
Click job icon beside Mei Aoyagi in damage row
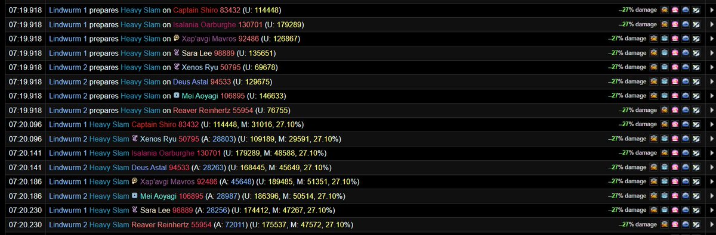[x=135, y=195]
